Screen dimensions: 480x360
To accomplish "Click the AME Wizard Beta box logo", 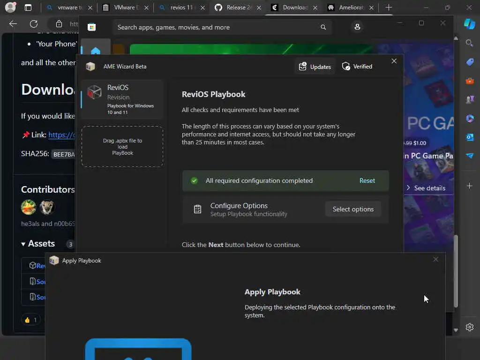I will coord(90,67).
